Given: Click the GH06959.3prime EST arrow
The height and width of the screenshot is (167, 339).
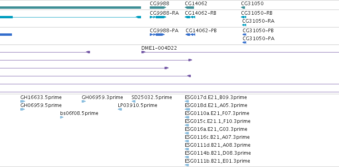Looking at the screenshot, I should point(84,101).
